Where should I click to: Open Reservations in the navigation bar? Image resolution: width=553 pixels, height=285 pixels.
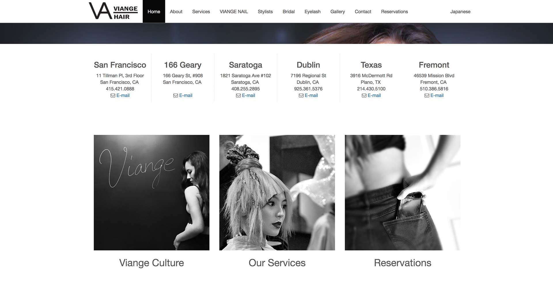394,12
